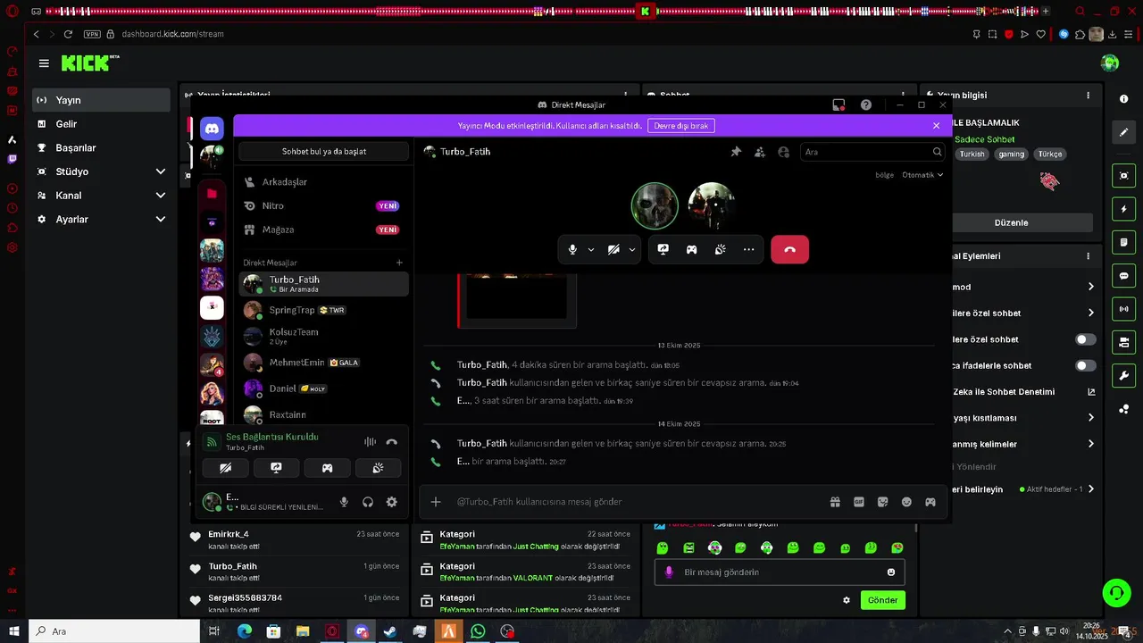Click Kick chat 'Bir mesaj gönderin' field
Viewport: 1143px width, 643px height.
[x=780, y=572]
